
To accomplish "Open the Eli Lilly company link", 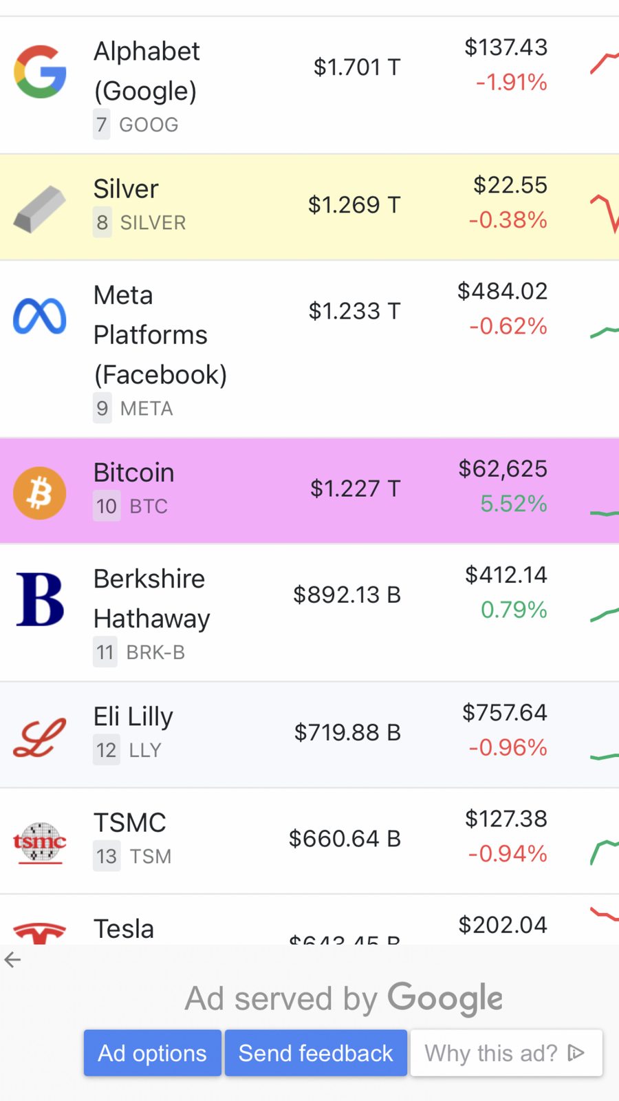I will [x=133, y=716].
